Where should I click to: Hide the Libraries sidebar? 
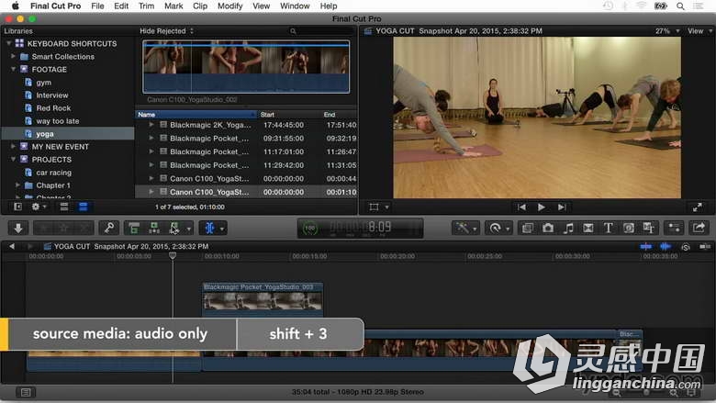tap(17, 207)
